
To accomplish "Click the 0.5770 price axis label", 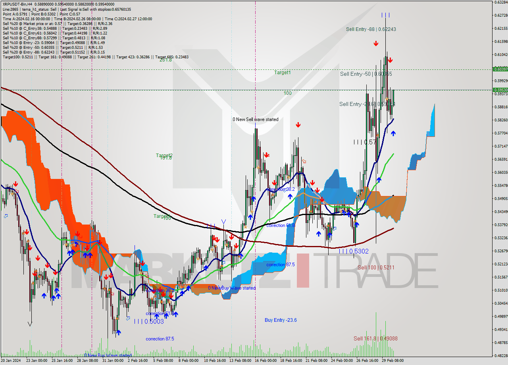I will 501,133.
